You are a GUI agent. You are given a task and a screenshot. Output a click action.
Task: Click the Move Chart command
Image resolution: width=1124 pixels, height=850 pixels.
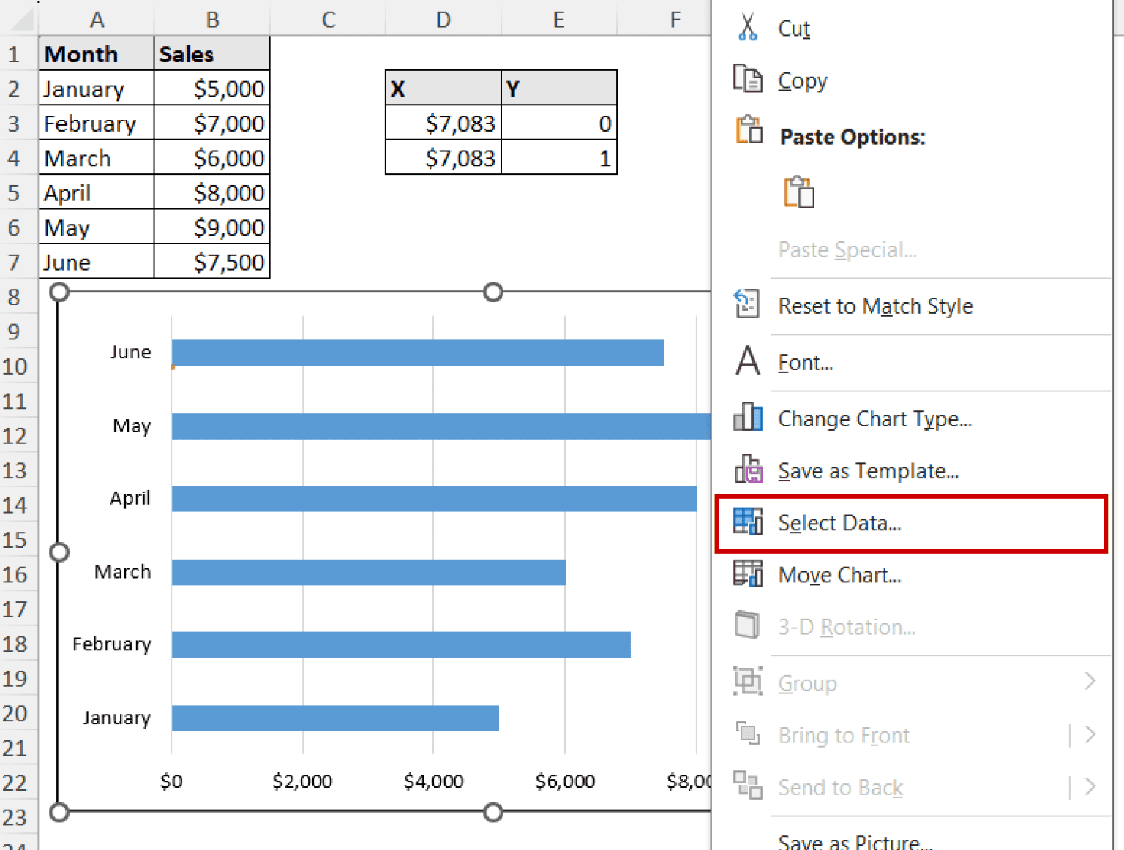(x=839, y=575)
